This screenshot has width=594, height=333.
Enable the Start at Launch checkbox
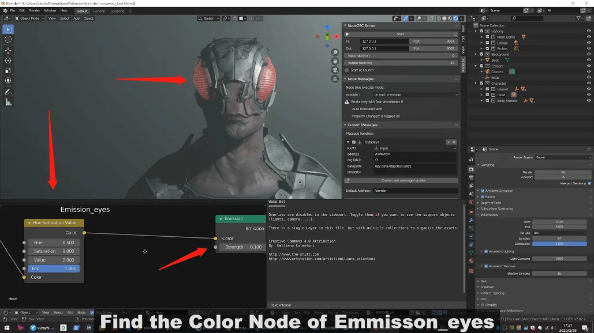(x=347, y=70)
